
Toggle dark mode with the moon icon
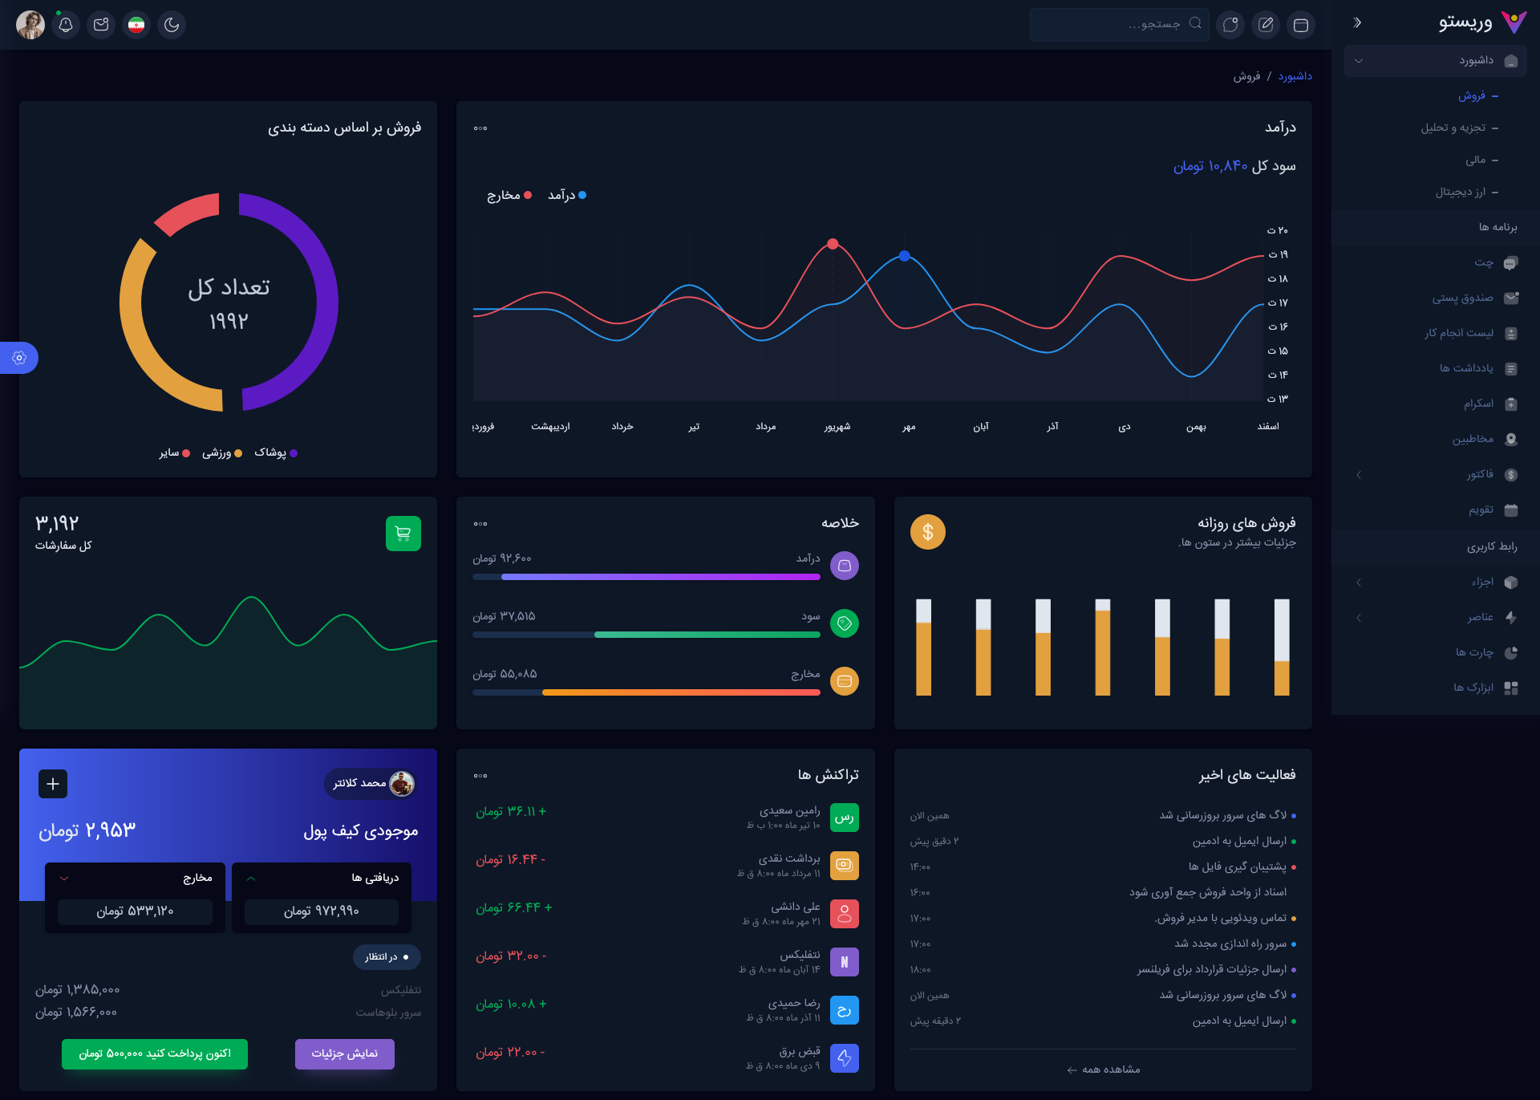172,25
